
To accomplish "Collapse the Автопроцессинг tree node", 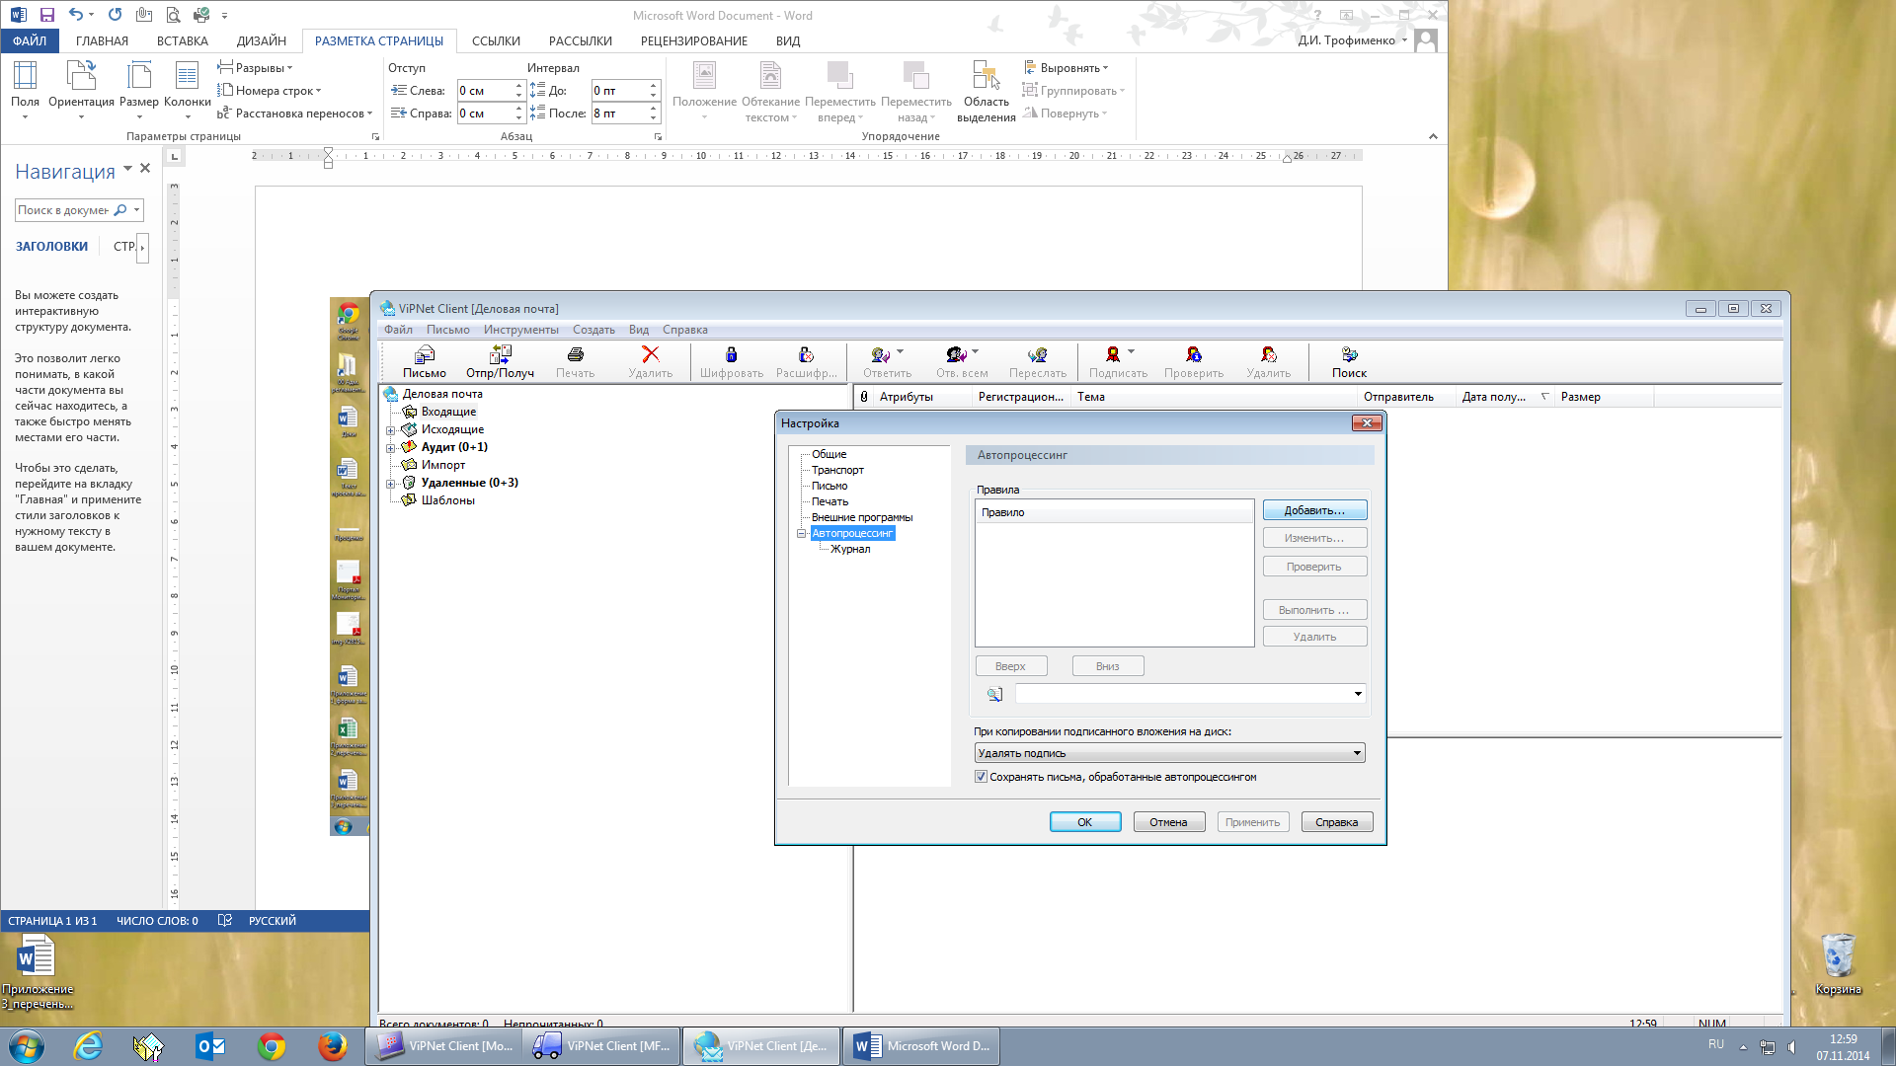I will tap(802, 533).
